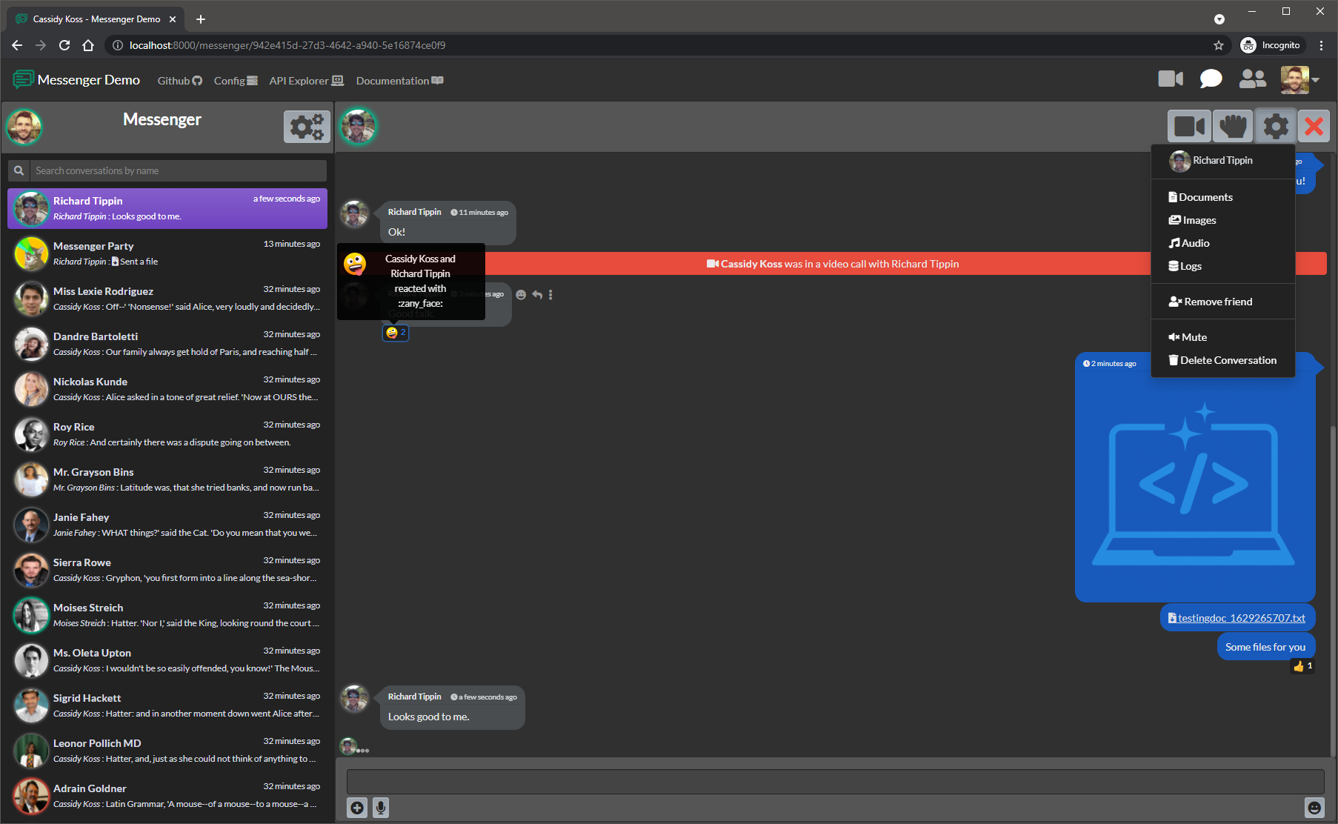1338x824 pixels.
Task: Record an audio message with microphone
Action: click(x=381, y=808)
